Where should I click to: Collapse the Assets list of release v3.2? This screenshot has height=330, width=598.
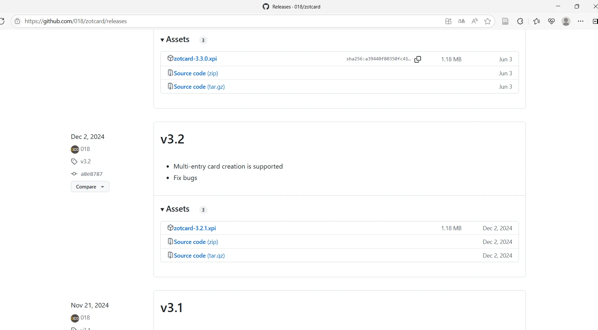point(175,209)
